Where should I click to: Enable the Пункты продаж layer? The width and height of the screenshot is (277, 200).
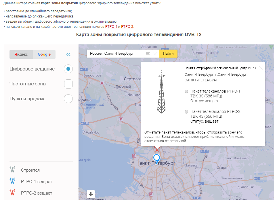68,99
